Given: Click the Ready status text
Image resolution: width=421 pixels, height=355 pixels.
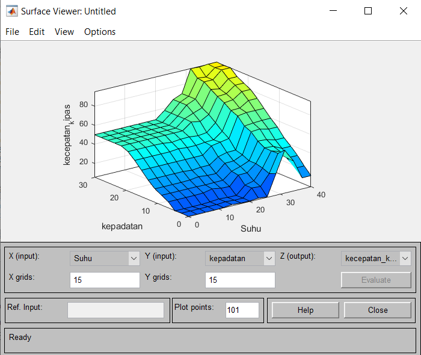Looking at the screenshot, I should [20, 337].
